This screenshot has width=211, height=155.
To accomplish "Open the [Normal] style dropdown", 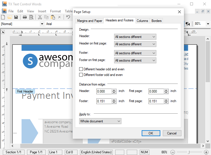I will coord(42,24).
